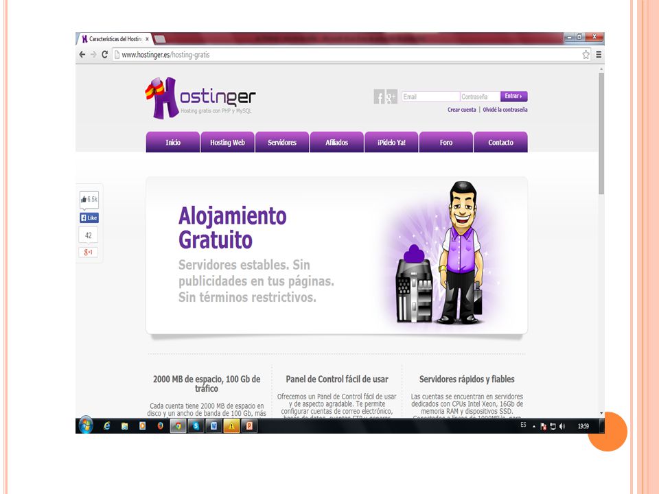The width and height of the screenshot is (659, 494).
Task: Open the Windows Start button
Action: point(86,425)
